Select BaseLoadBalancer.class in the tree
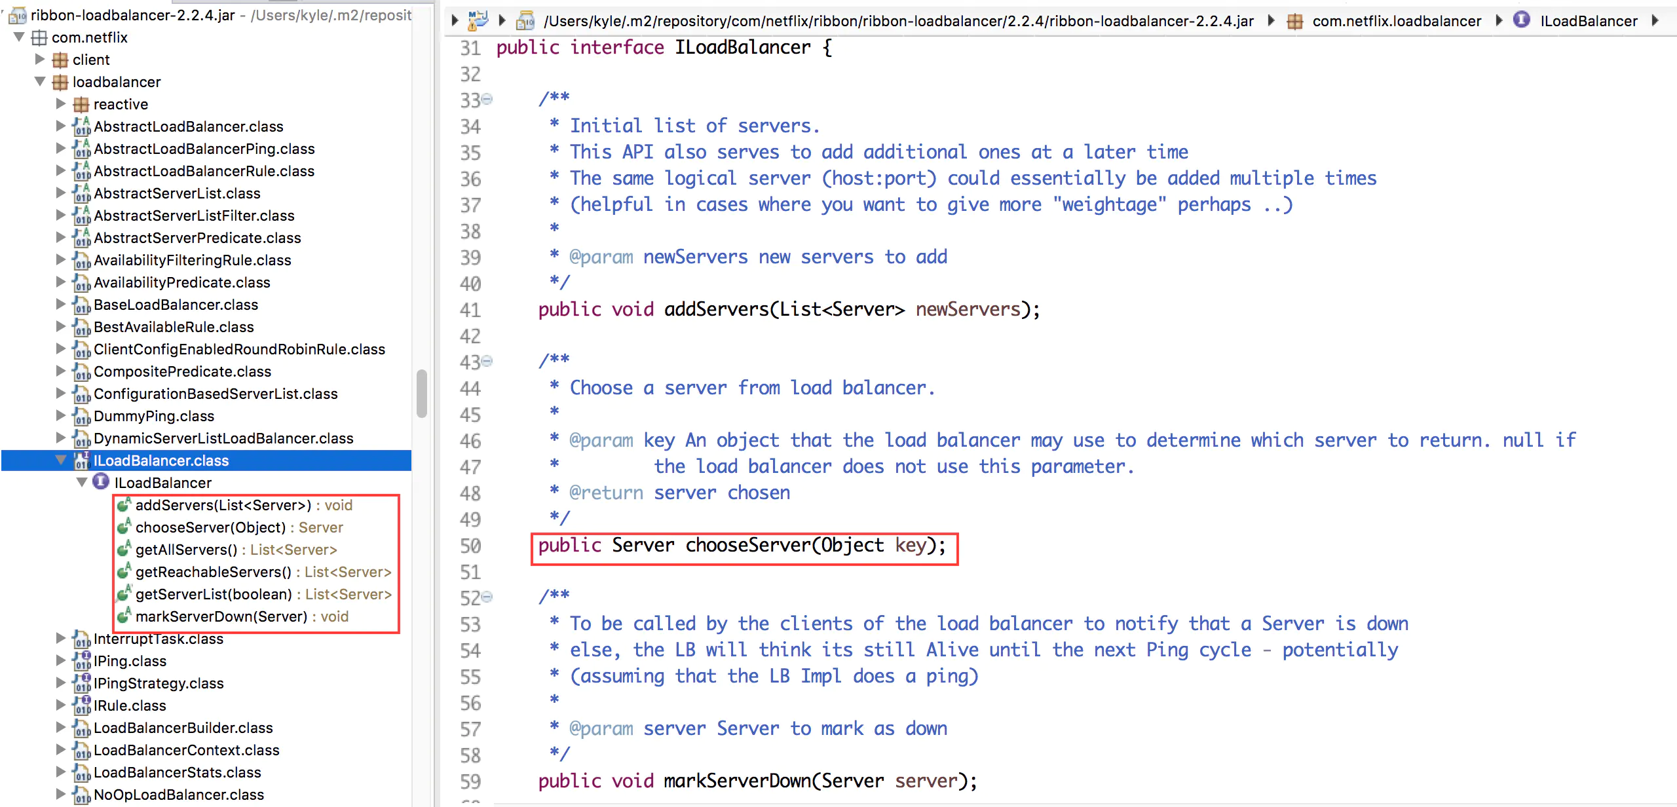This screenshot has height=807, width=1677. tap(176, 305)
